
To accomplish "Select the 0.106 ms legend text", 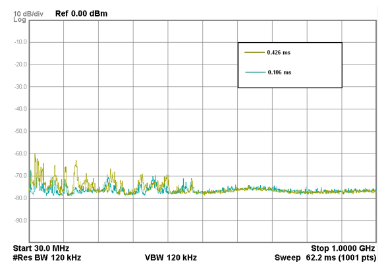I will (x=279, y=72).
